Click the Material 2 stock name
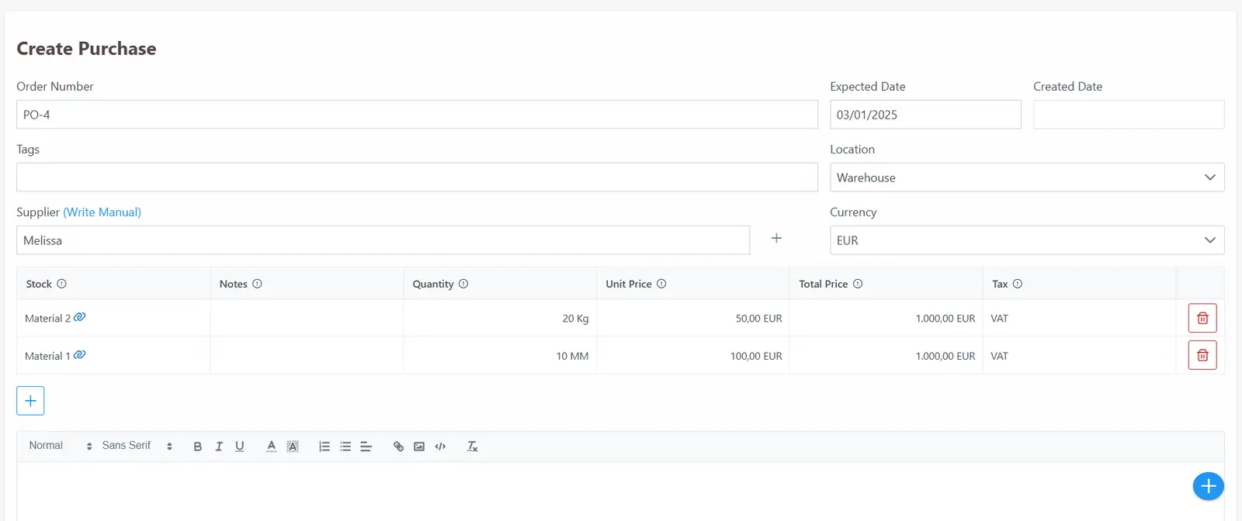The image size is (1242, 521). pyautogui.click(x=47, y=319)
